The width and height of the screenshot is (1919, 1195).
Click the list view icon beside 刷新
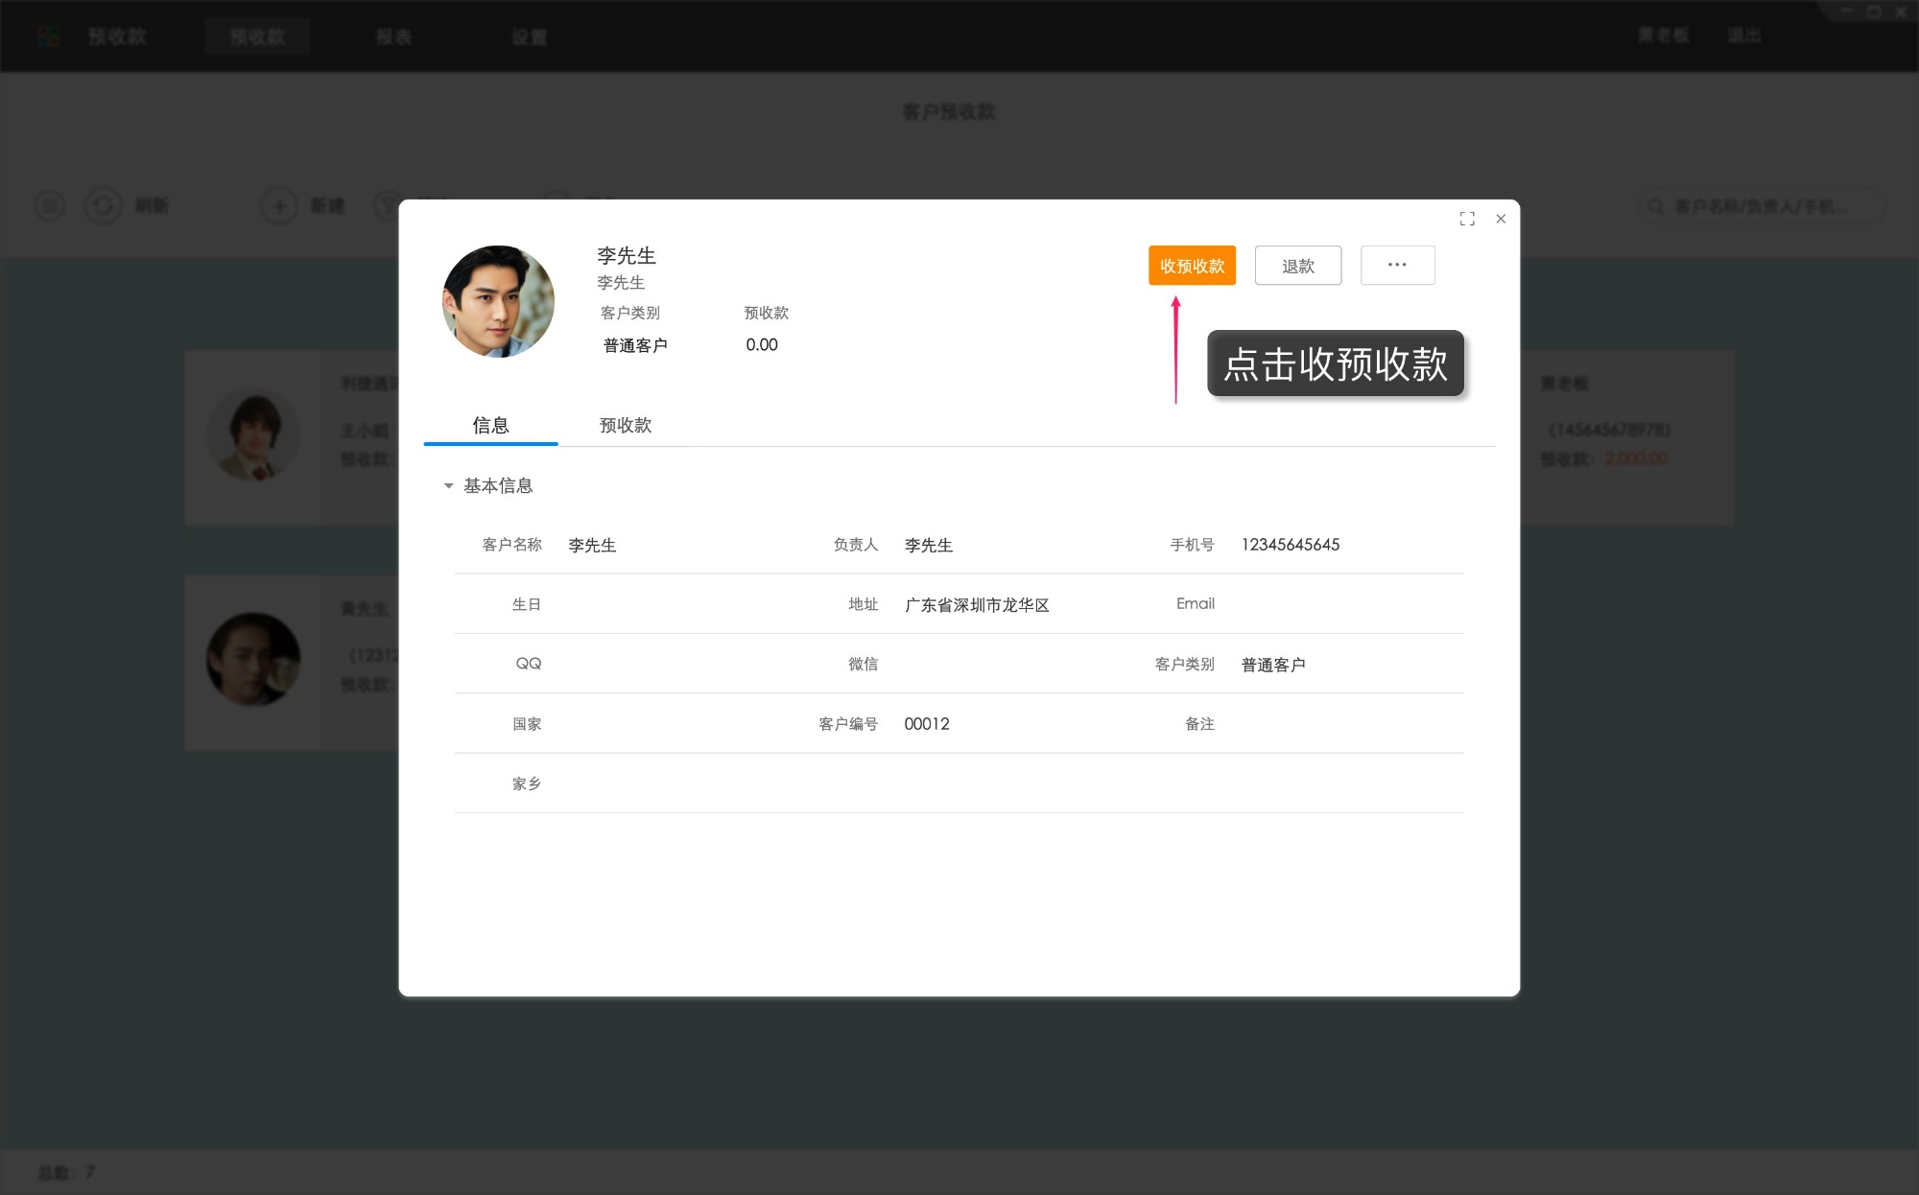click(x=49, y=205)
